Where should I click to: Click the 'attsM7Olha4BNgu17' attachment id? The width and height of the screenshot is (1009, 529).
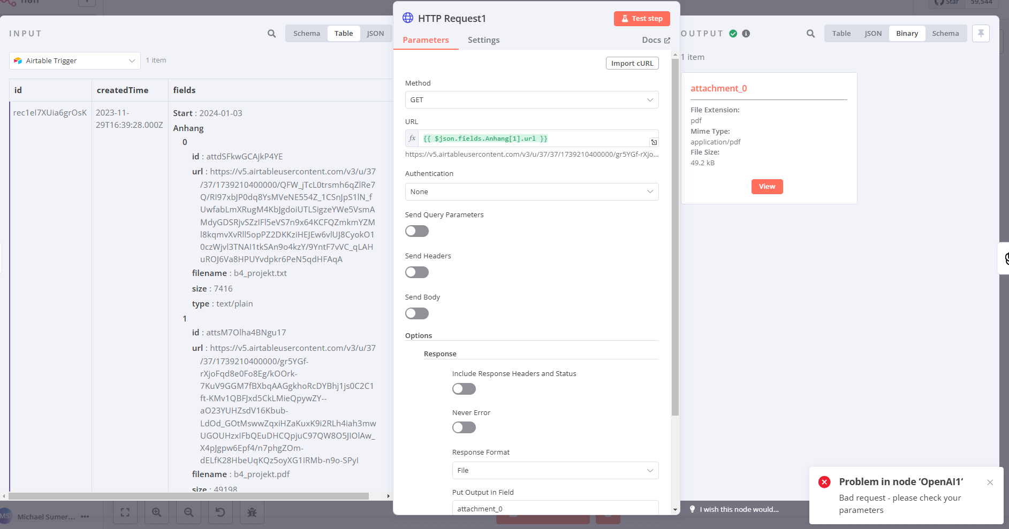click(246, 333)
